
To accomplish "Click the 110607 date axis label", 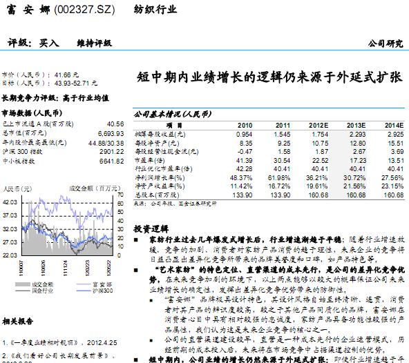I will [21, 268].
